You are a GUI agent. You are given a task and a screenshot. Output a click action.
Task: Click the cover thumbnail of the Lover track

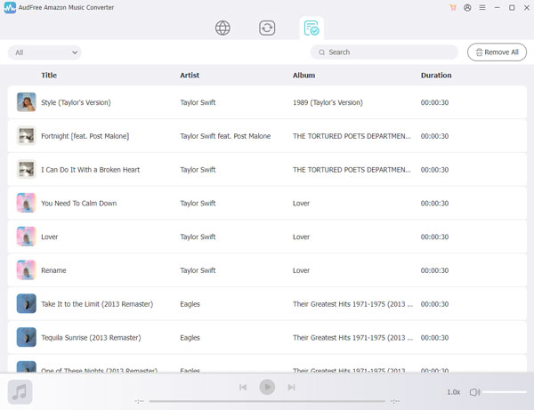click(x=26, y=237)
